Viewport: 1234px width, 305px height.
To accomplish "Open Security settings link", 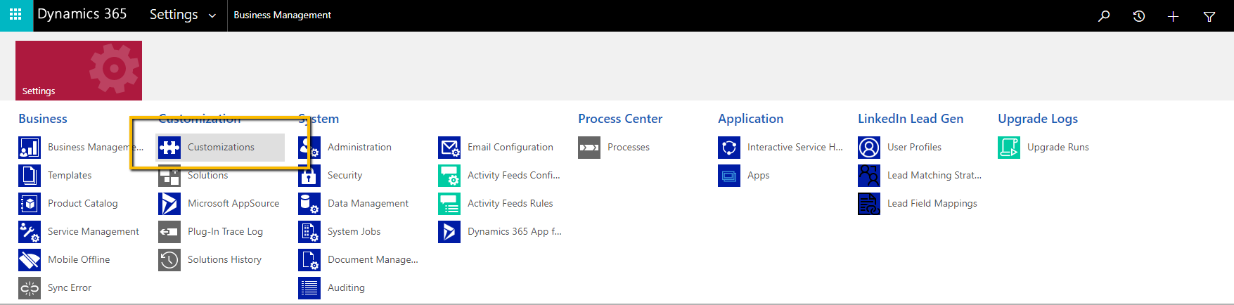I will tap(345, 176).
